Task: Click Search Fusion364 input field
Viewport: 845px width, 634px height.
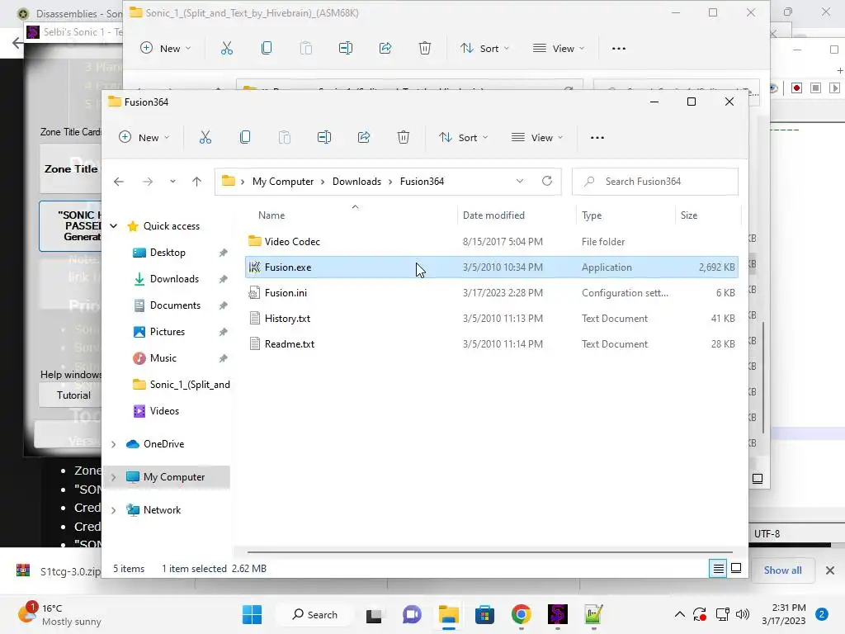Action: coord(655,182)
